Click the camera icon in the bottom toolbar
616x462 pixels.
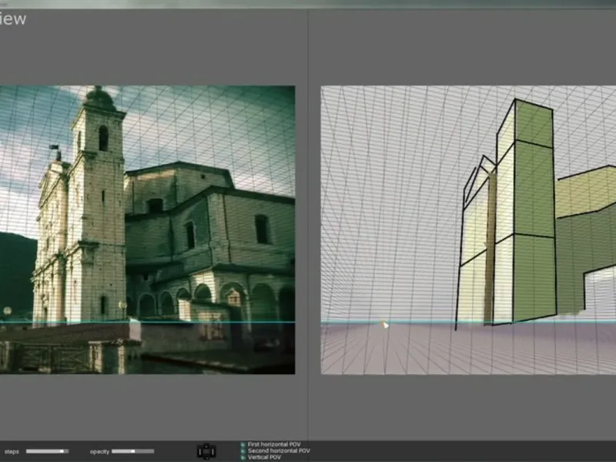click(x=206, y=451)
